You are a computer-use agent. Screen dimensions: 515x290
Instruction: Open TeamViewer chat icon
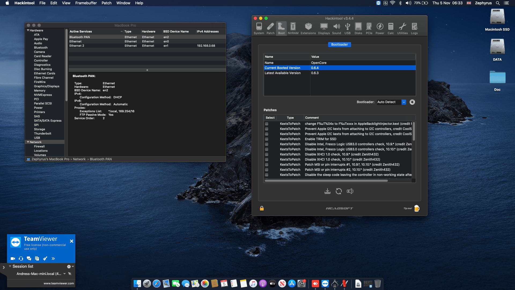[29, 259]
